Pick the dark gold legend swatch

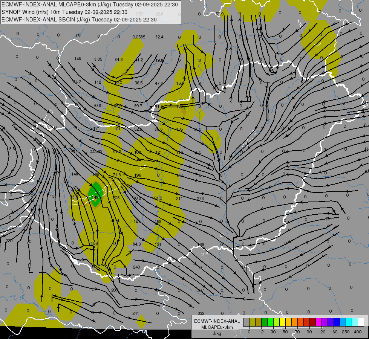click(x=259, y=322)
